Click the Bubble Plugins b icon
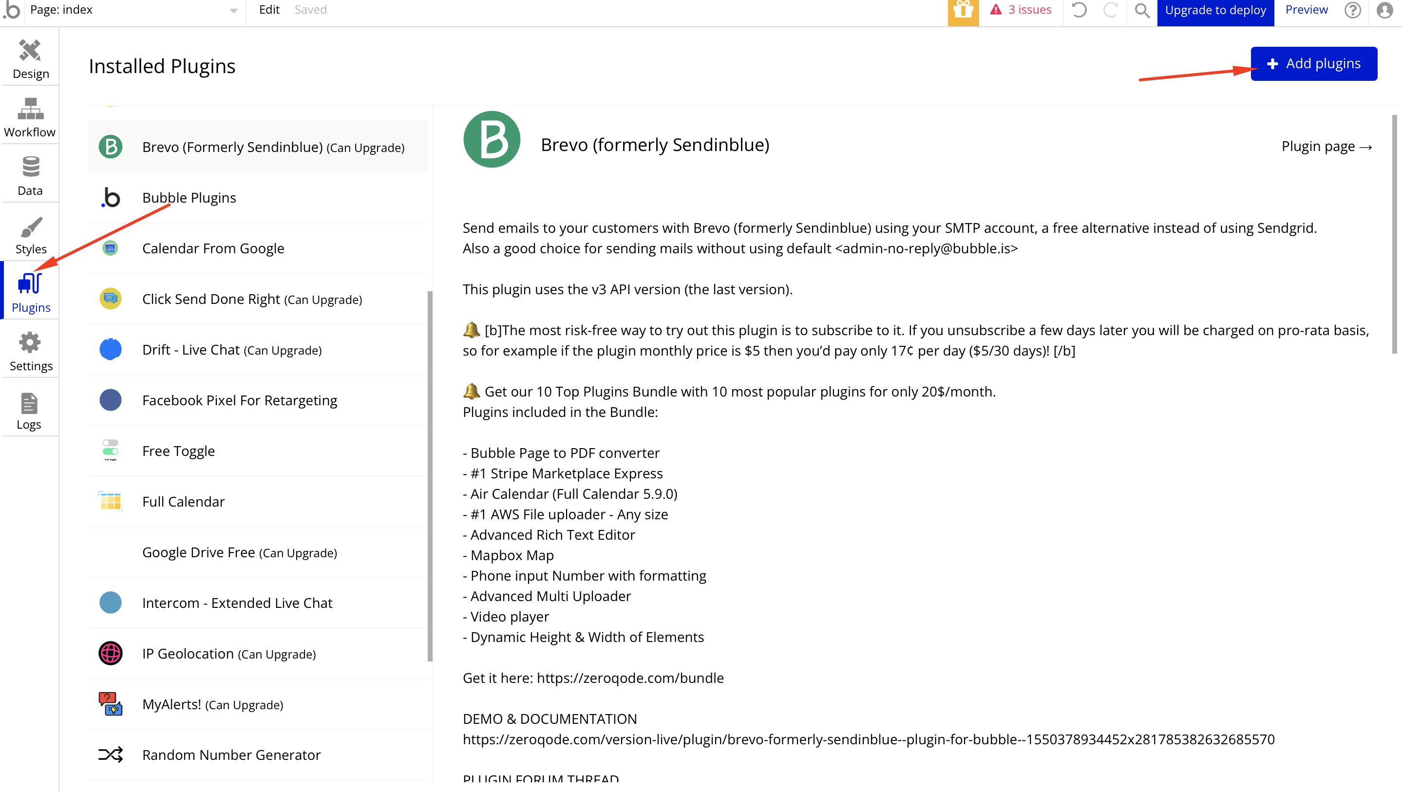 click(111, 198)
